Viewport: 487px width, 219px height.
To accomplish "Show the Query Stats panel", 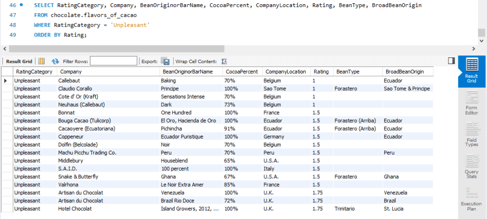I will point(472,166).
